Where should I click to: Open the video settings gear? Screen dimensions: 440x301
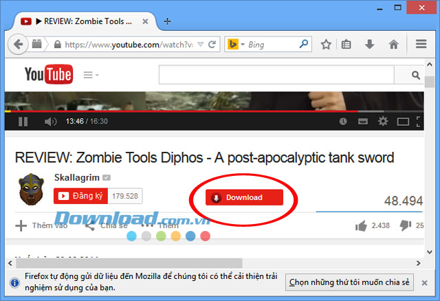(x=383, y=121)
